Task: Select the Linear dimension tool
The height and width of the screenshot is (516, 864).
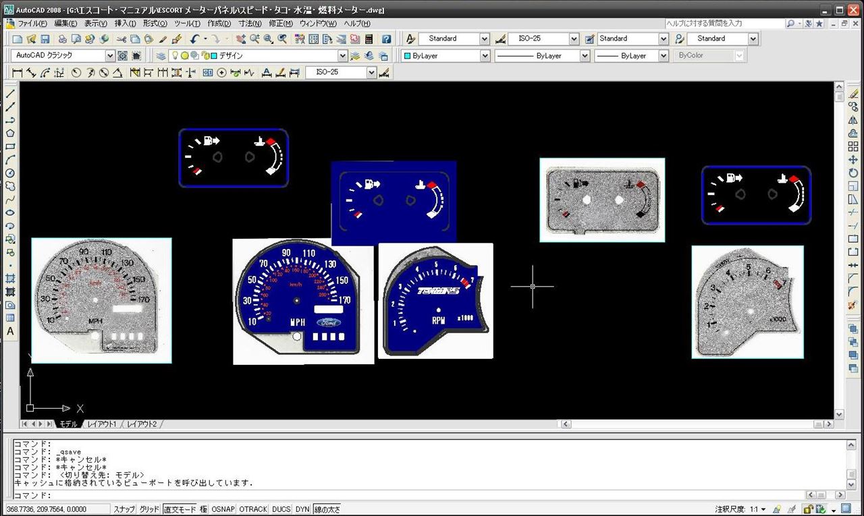Action: pyautogui.click(x=18, y=72)
